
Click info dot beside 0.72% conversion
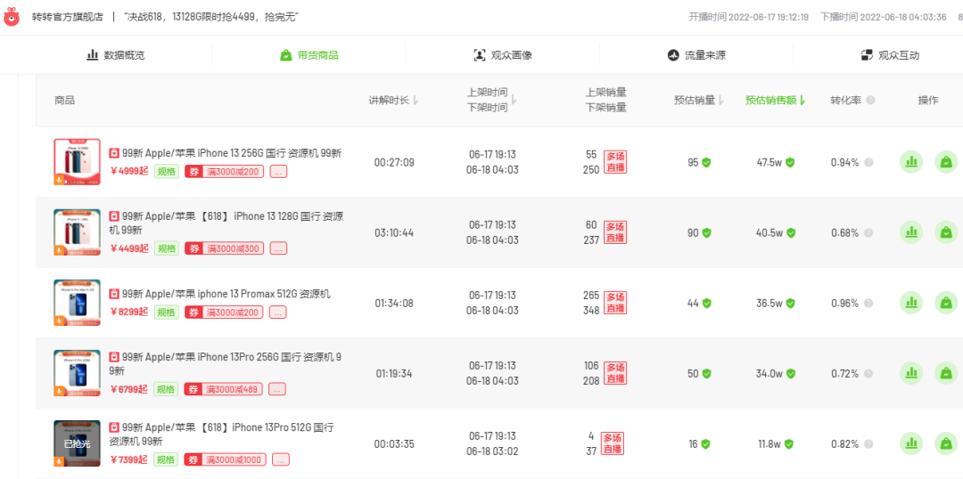(x=868, y=374)
